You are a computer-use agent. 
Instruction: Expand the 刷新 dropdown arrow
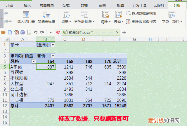click(70, 22)
